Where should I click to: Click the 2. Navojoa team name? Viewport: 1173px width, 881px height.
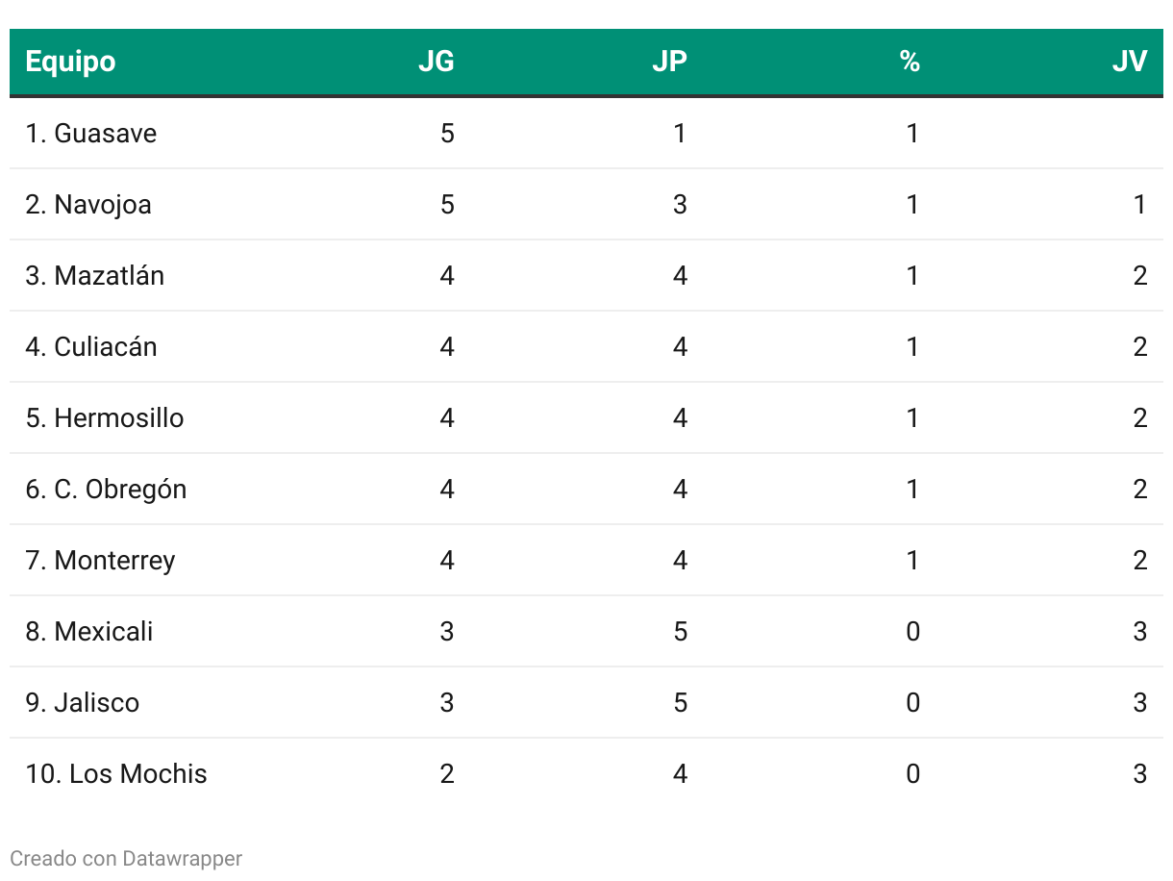click(88, 205)
